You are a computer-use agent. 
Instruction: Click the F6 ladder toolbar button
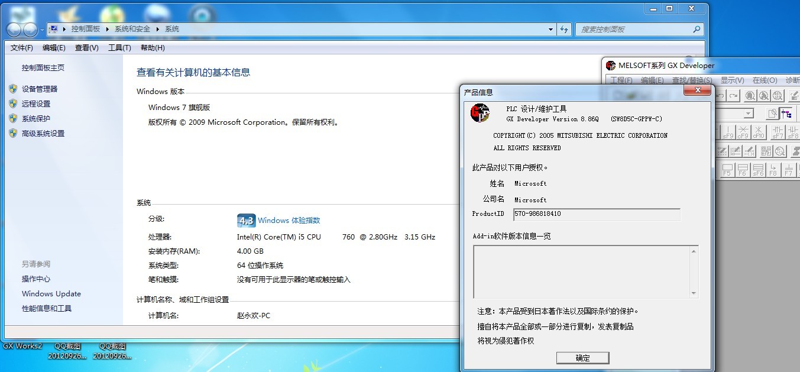click(x=743, y=170)
